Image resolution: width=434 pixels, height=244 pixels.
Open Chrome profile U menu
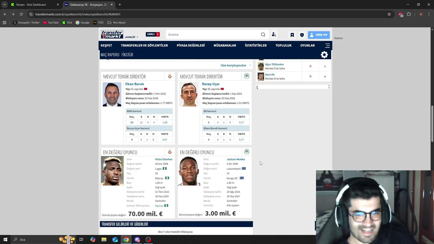click(421, 14)
